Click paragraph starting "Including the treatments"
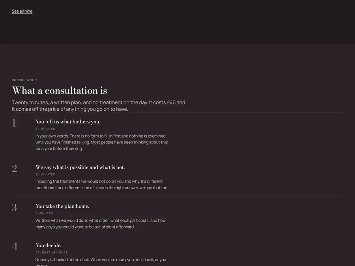 [x=102, y=184]
